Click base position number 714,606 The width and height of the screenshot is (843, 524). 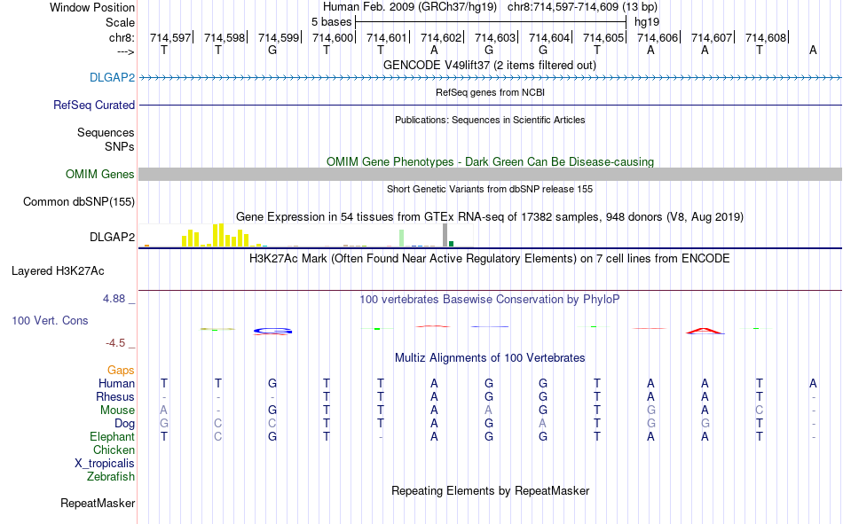click(658, 37)
